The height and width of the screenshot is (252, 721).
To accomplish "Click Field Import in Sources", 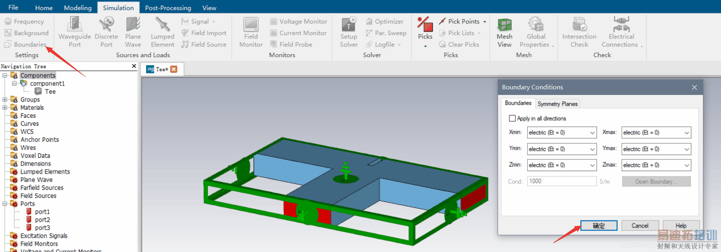I will (204, 33).
